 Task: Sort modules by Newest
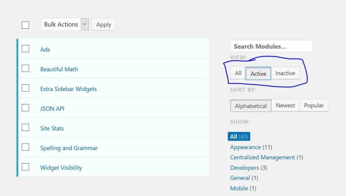click(285, 105)
